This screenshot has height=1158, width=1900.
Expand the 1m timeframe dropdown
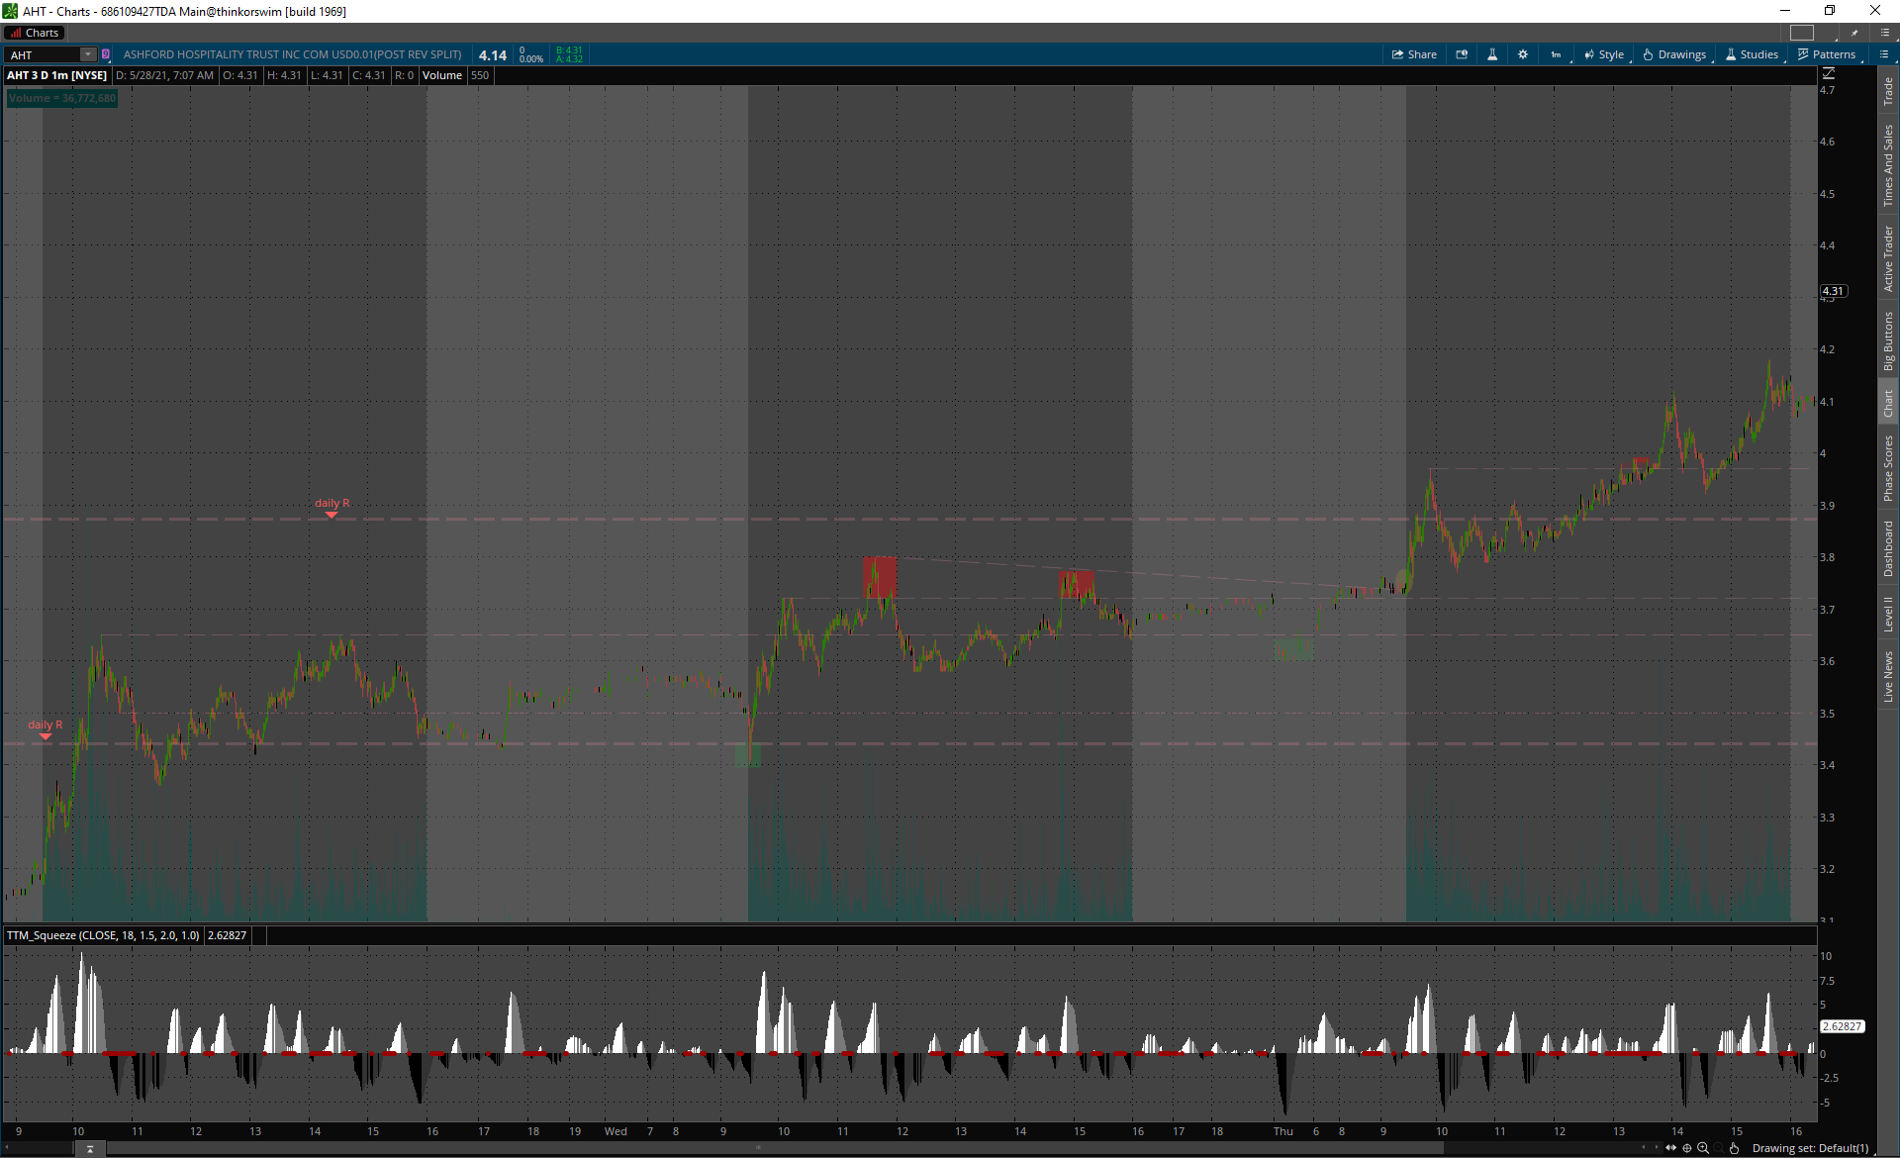[1556, 54]
